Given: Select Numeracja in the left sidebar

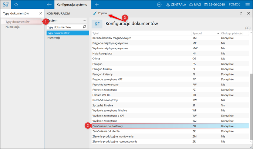Looking at the screenshot, I should (13, 27).
